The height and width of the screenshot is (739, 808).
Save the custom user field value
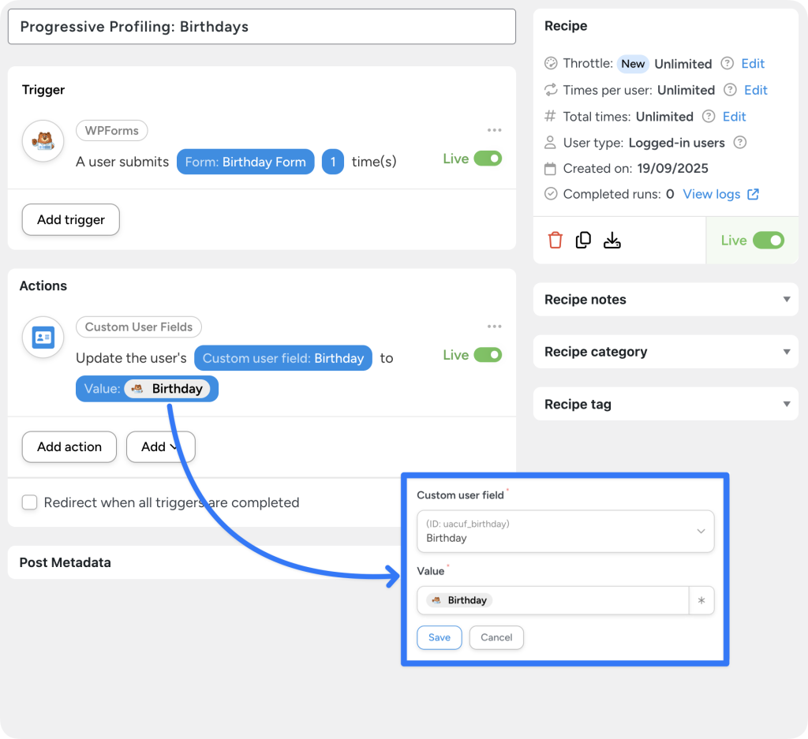439,637
